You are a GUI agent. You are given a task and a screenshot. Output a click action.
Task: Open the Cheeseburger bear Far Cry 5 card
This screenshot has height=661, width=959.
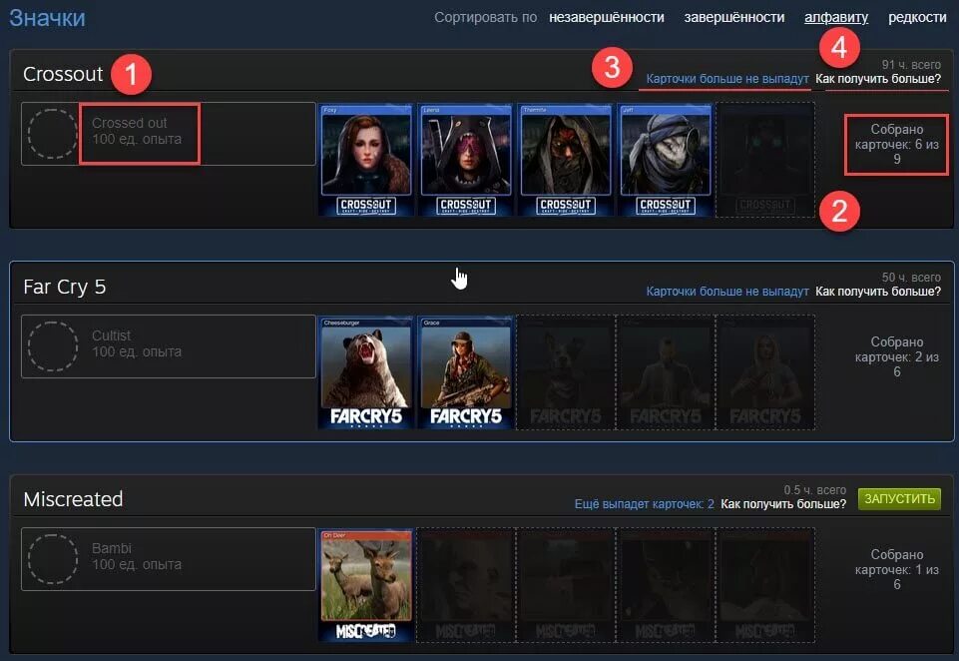tap(366, 372)
